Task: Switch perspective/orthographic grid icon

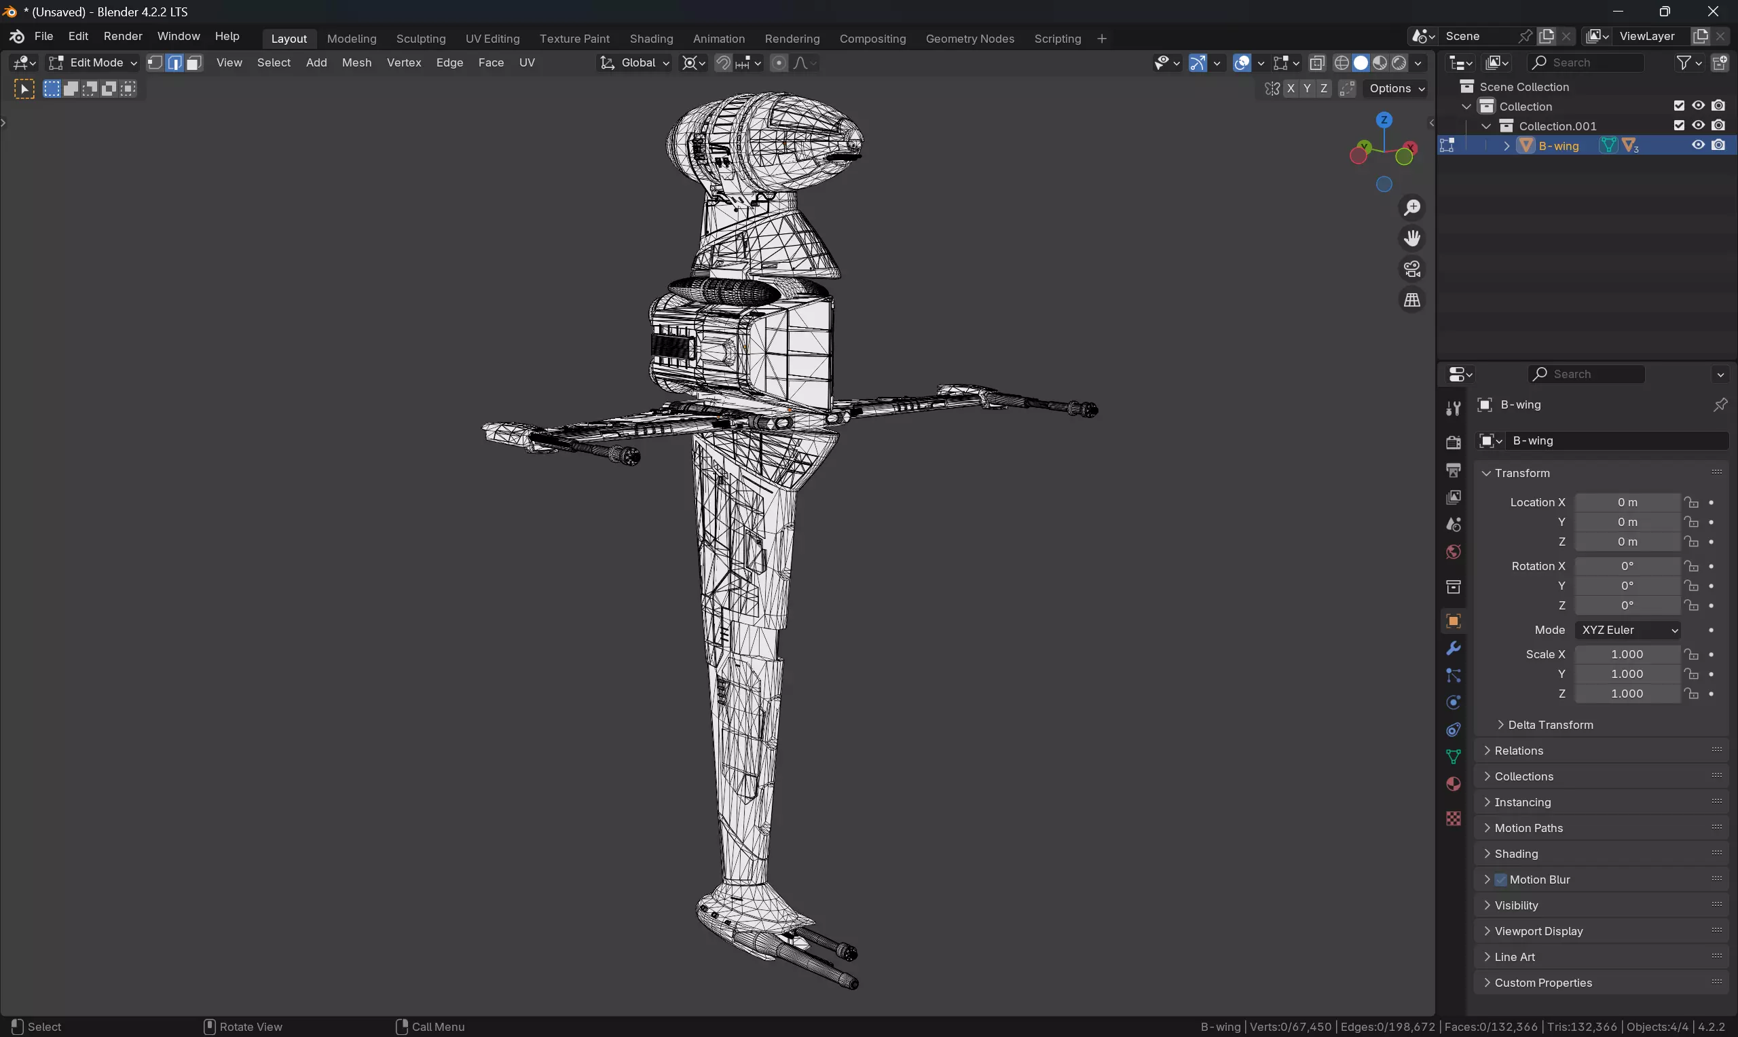Action: pos(1412,300)
